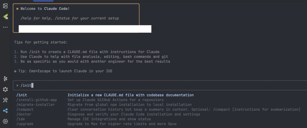The image size is (307, 128).
Task: Choose the /ide command suggestion
Action: click(x=21, y=119)
